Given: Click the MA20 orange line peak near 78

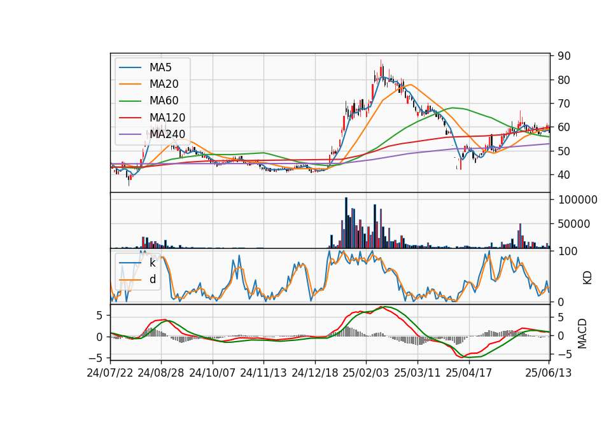Looking at the screenshot, I should click(411, 85).
